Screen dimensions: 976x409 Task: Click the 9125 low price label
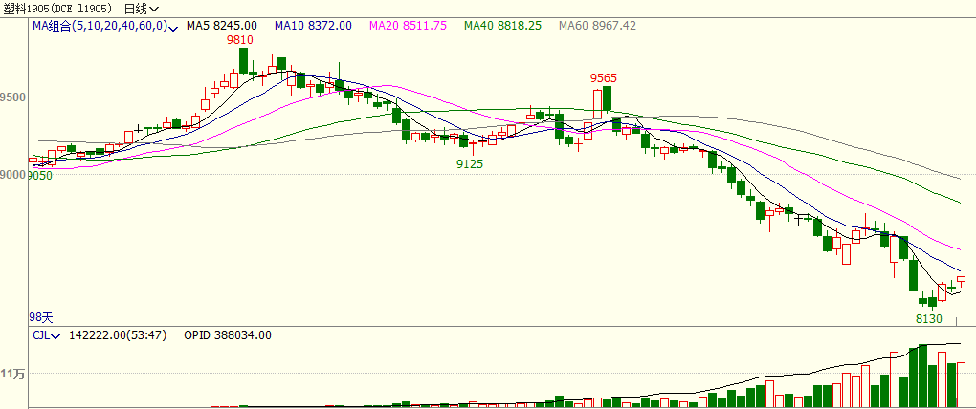coord(470,164)
